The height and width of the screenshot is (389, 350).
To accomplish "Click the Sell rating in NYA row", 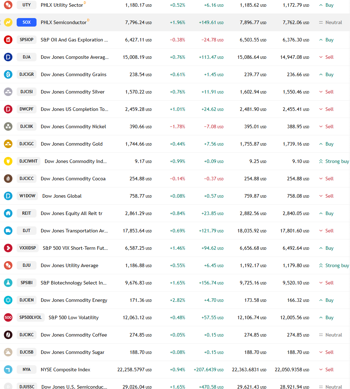I will [326, 370].
